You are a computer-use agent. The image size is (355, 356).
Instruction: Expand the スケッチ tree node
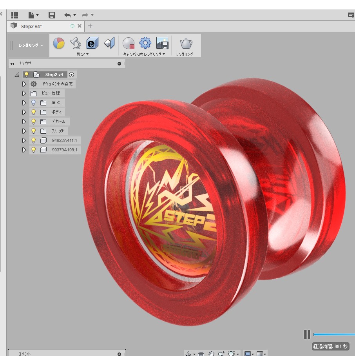tap(24, 131)
